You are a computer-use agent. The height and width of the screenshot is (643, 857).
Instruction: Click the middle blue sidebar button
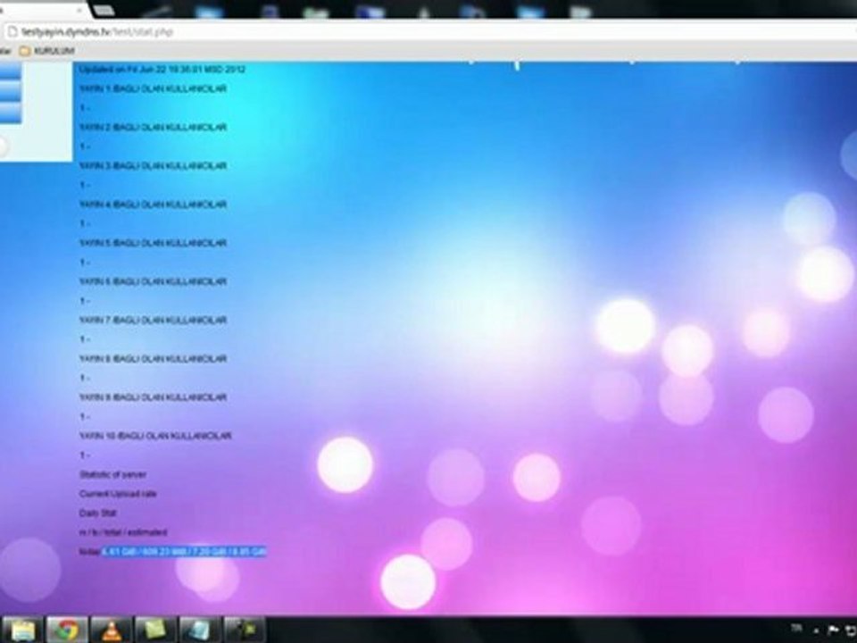pyautogui.click(x=11, y=92)
